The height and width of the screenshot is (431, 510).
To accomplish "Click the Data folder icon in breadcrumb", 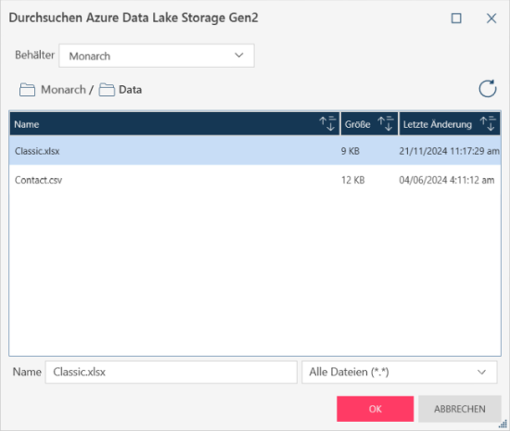I will click(x=107, y=90).
